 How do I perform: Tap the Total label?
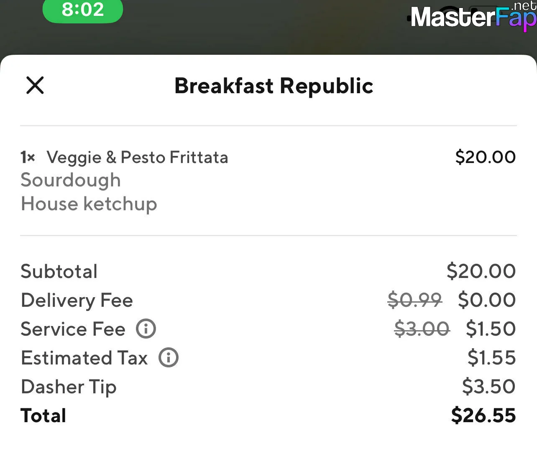(x=43, y=415)
